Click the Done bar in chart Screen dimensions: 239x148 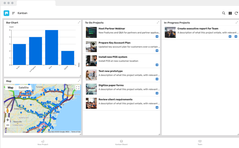tap(52, 47)
